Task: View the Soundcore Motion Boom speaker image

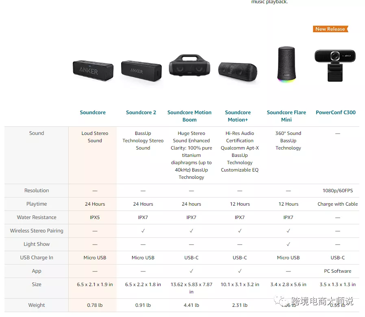Action: [x=189, y=65]
